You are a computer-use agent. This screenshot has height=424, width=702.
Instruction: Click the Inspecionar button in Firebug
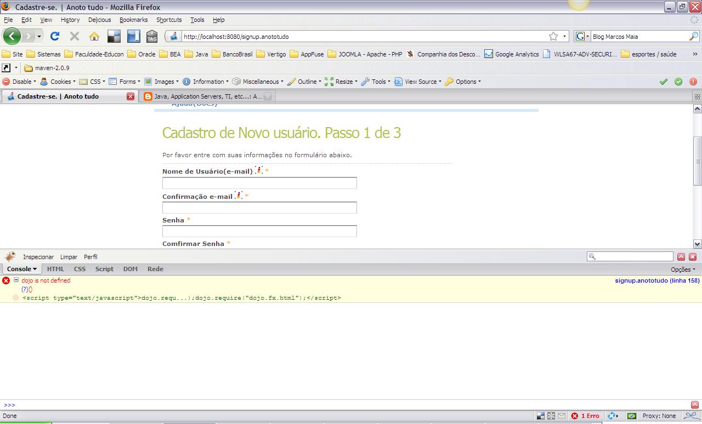tap(38, 257)
